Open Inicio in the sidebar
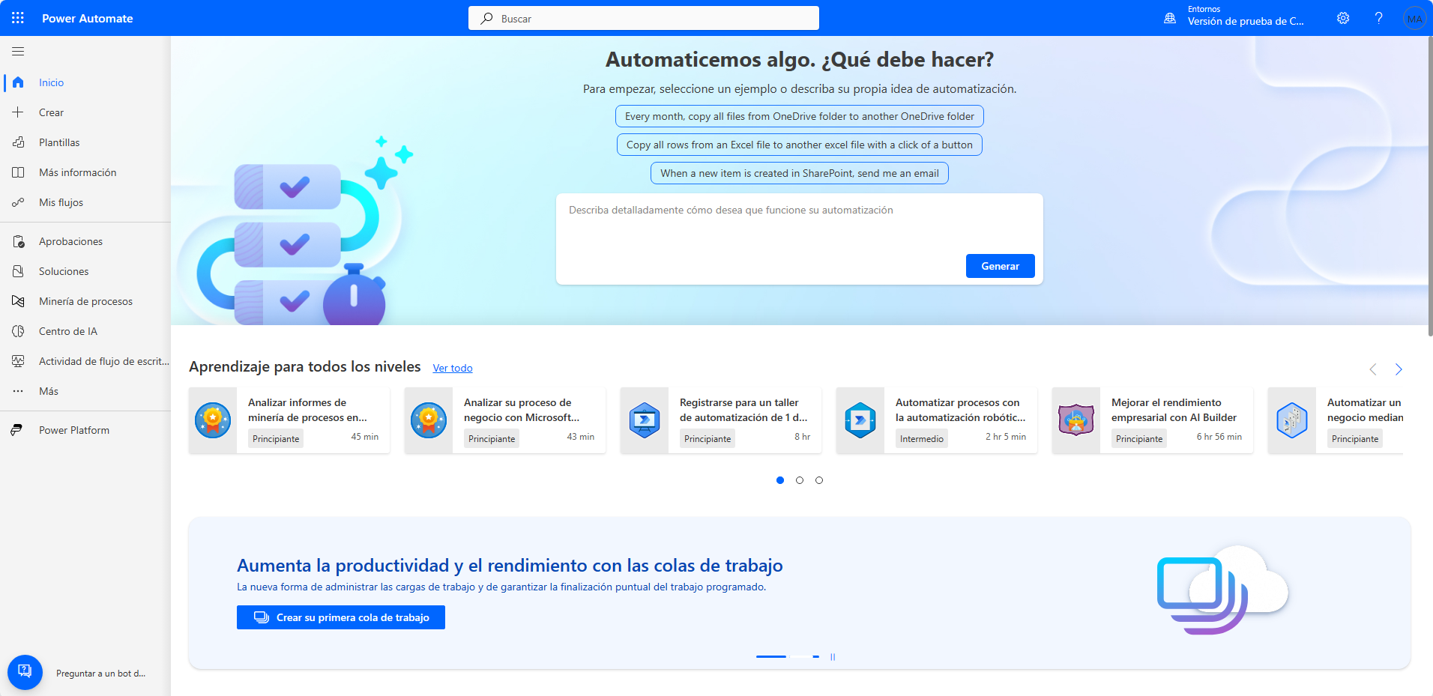The width and height of the screenshot is (1433, 696). point(85,82)
